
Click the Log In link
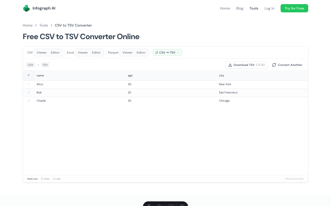pos(269,8)
